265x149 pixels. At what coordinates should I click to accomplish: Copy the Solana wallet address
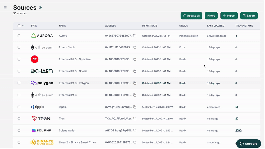[135, 130]
